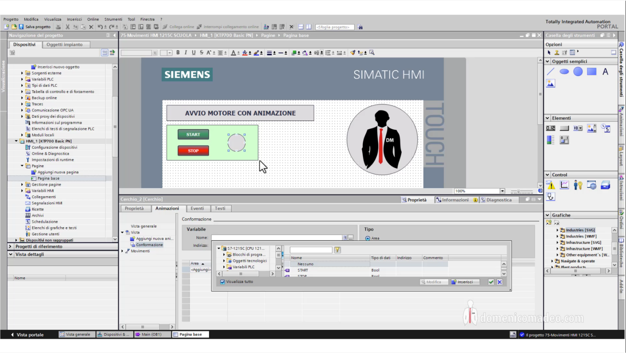Switch to the Eventi tab
This screenshot has height=353, width=626.
coord(198,208)
